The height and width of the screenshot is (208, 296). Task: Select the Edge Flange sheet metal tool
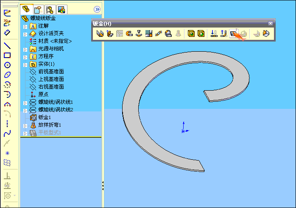[x=110, y=33]
